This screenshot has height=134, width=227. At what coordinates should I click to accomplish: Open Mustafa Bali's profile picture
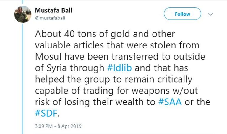22,14
